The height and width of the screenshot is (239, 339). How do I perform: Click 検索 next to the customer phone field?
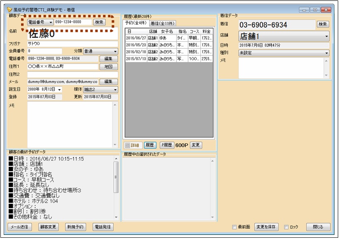tap(99, 22)
